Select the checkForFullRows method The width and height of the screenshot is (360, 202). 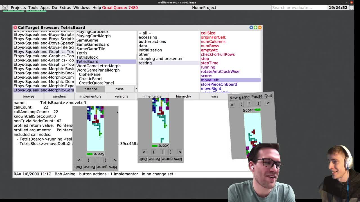(x=218, y=54)
